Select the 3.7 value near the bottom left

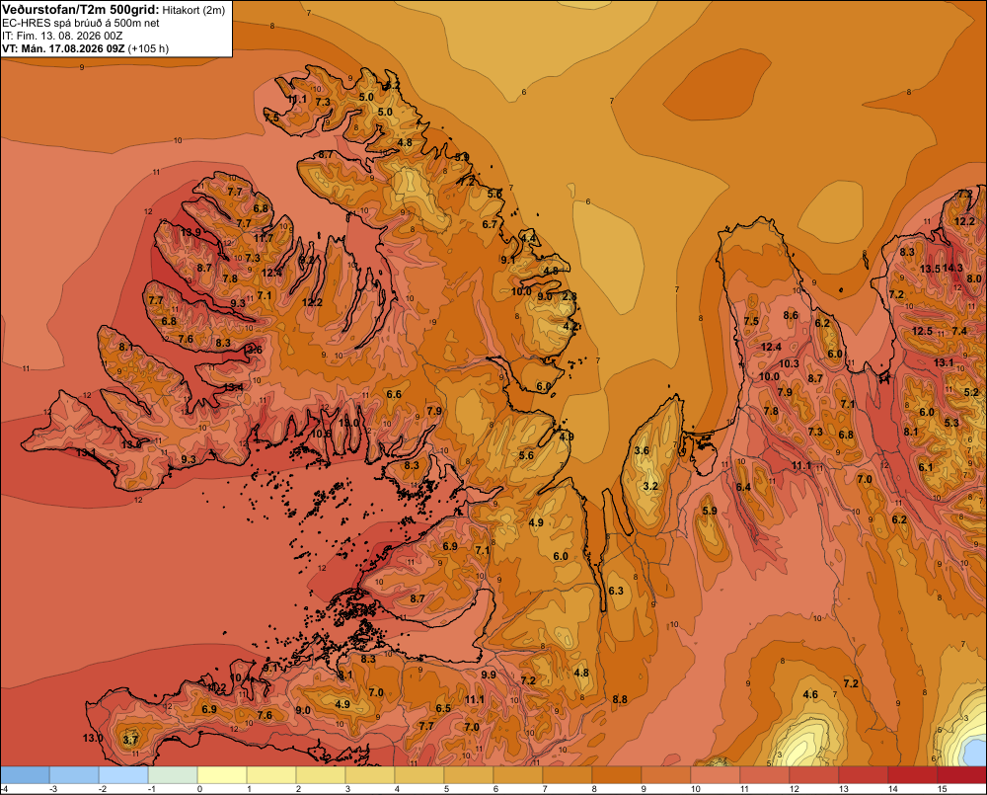[130, 740]
